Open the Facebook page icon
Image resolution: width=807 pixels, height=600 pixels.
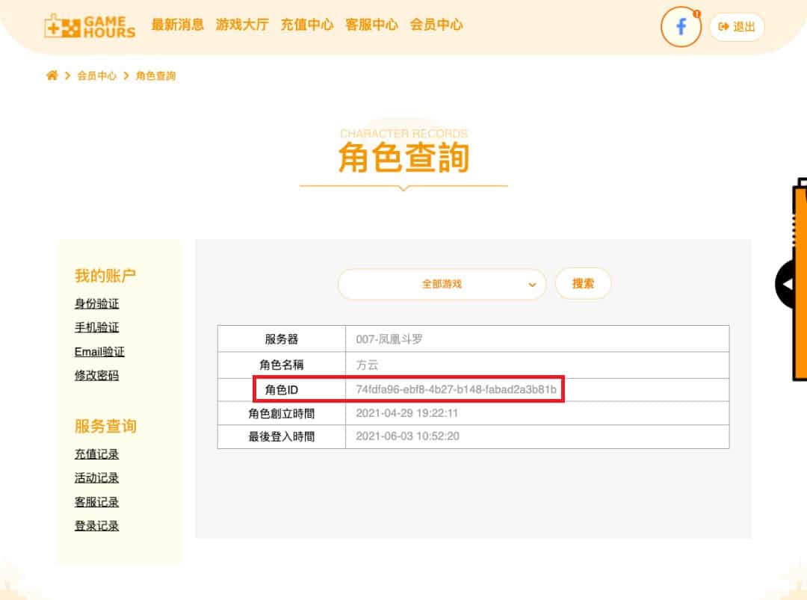point(680,27)
